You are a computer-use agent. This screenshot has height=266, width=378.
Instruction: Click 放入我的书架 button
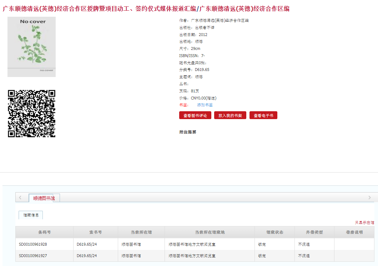point(230,115)
